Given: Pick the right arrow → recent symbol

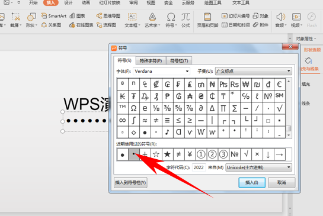Looking at the screenshot, I should pyautogui.click(x=280, y=154).
